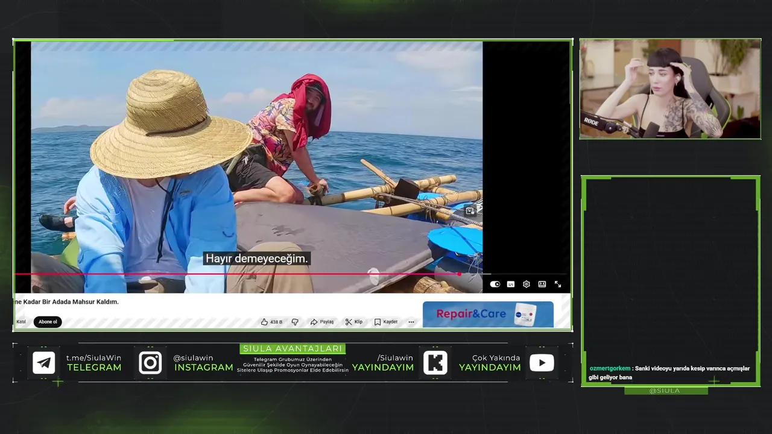Open the Repair&Care advertisement banner
The height and width of the screenshot is (434, 772).
click(488, 314)
